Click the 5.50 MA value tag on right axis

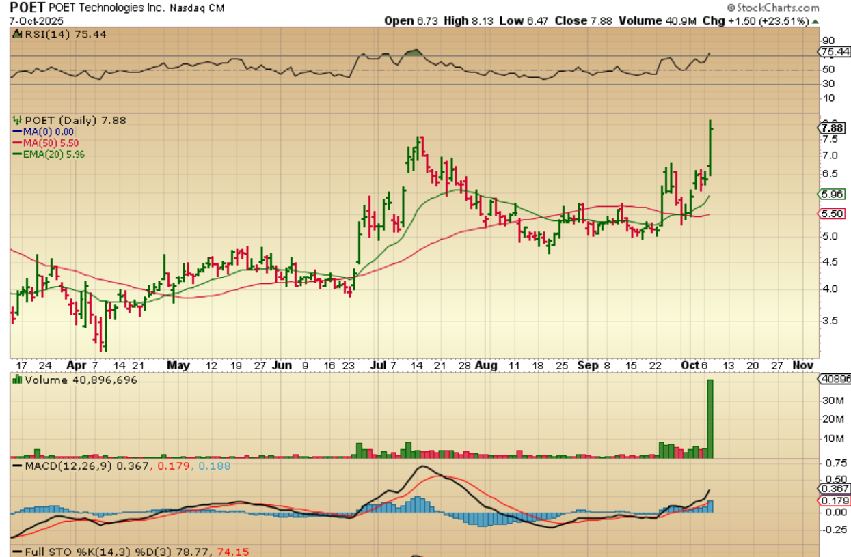pos(833,214)
